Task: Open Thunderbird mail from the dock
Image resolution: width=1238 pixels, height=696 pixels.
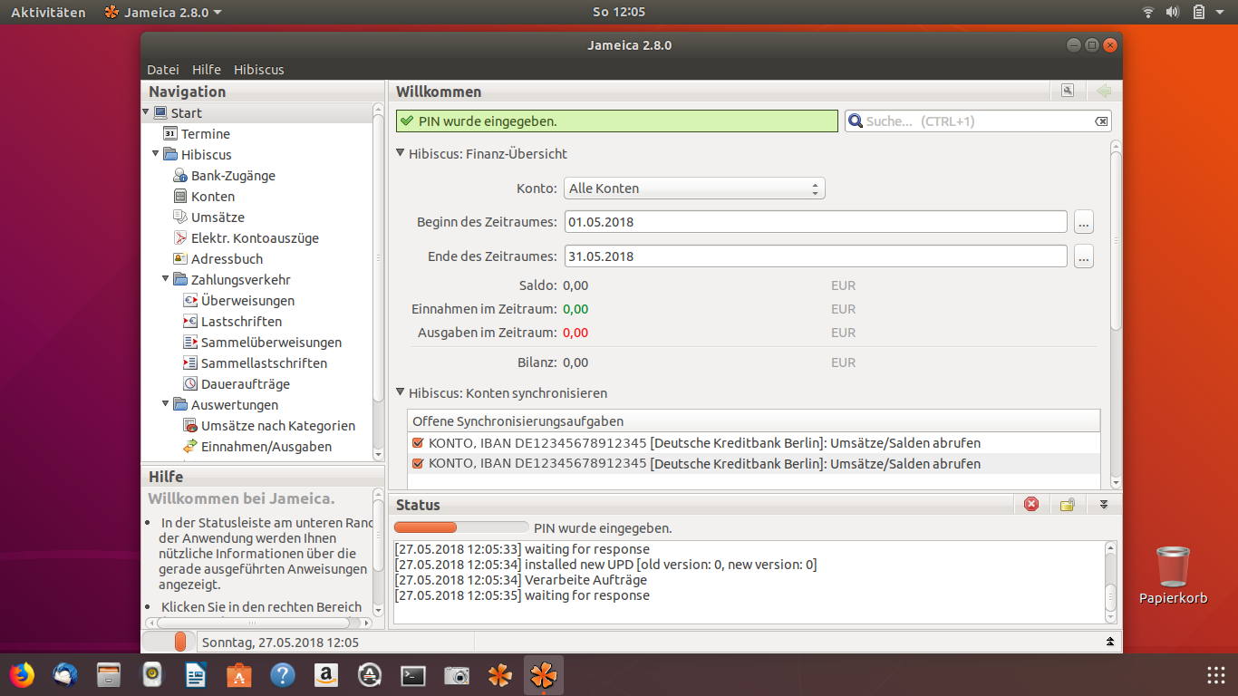Action: (x=65, y=675)
